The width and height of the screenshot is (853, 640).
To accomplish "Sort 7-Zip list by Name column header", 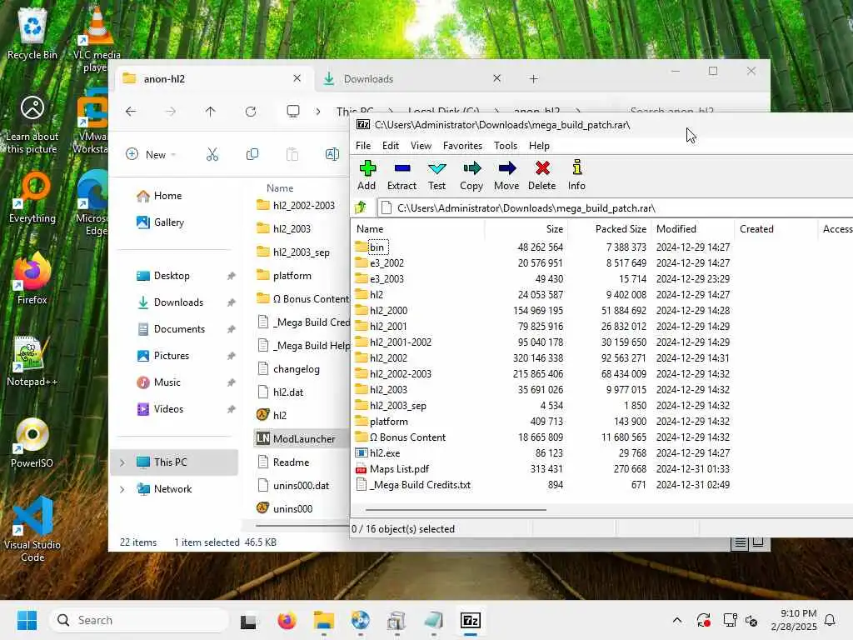I will (x=418, y=229).
